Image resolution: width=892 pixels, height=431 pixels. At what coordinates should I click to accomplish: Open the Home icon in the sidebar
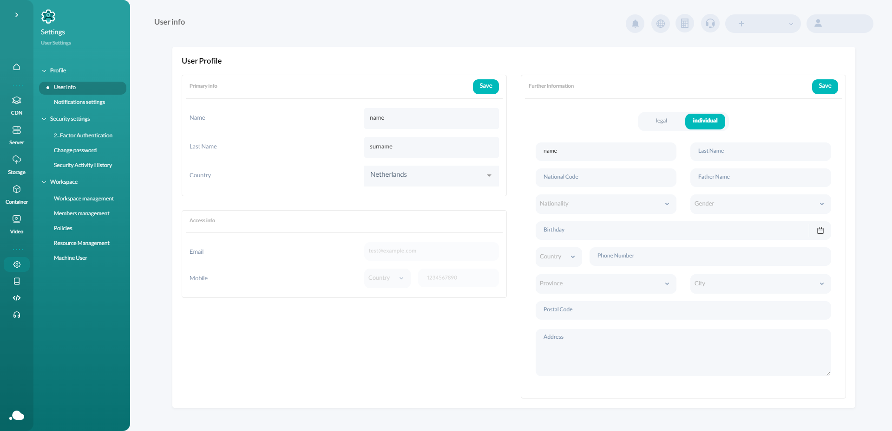17,67
